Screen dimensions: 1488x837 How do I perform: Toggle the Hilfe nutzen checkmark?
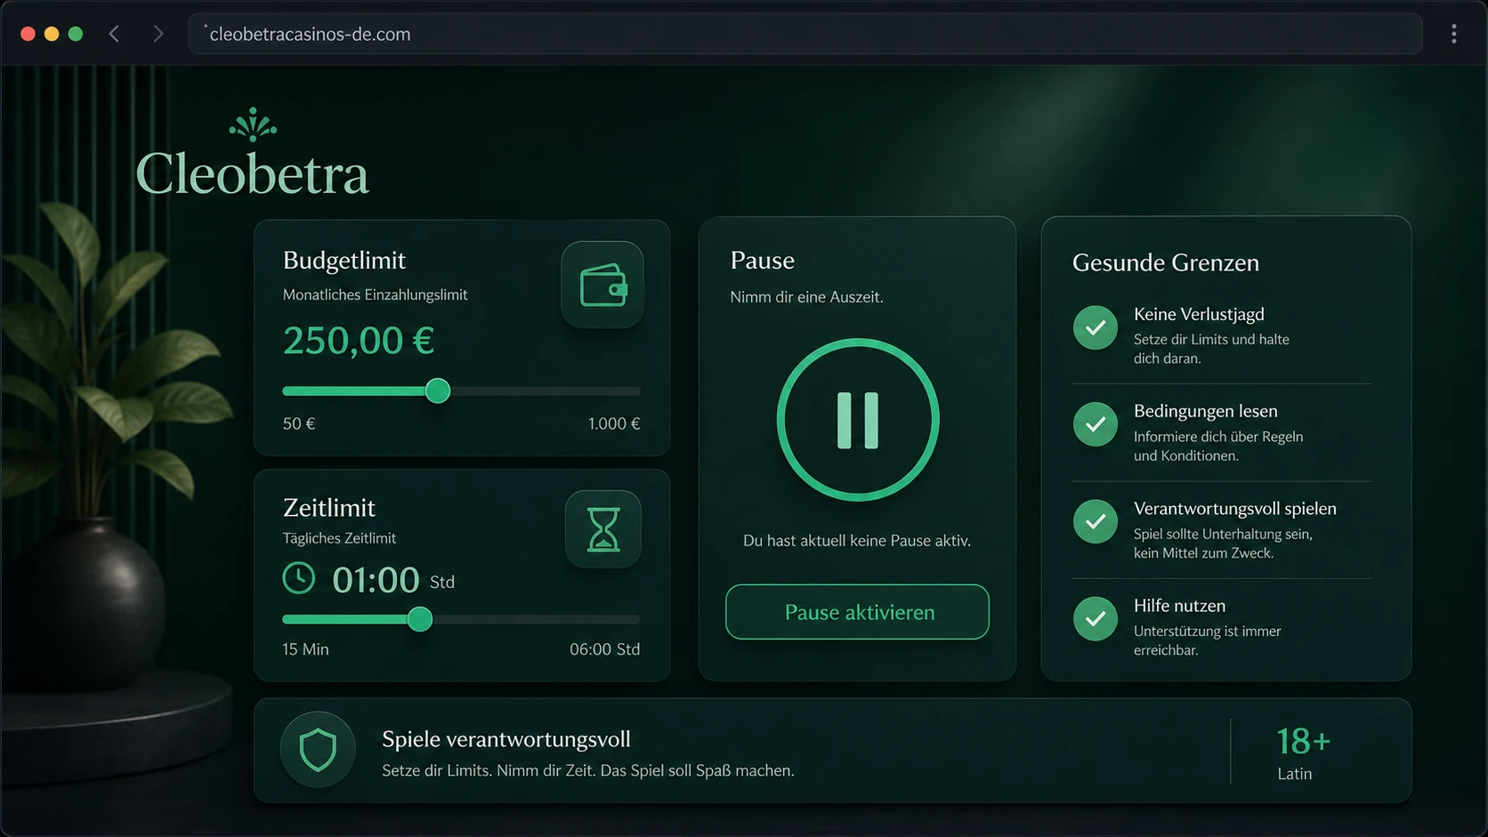pos(1096,618)
